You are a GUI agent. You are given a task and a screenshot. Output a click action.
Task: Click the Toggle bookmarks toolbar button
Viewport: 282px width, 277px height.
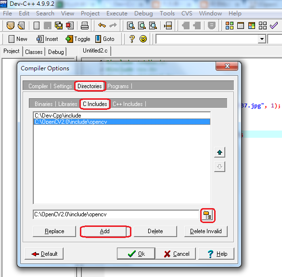78,39
